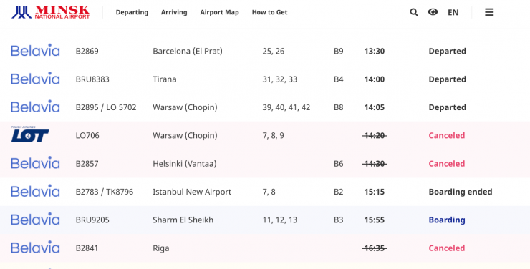Viewport: 530px width, 269px height.
Task: Click Belavia logo for Riga flight
Action: click(36, 248)
